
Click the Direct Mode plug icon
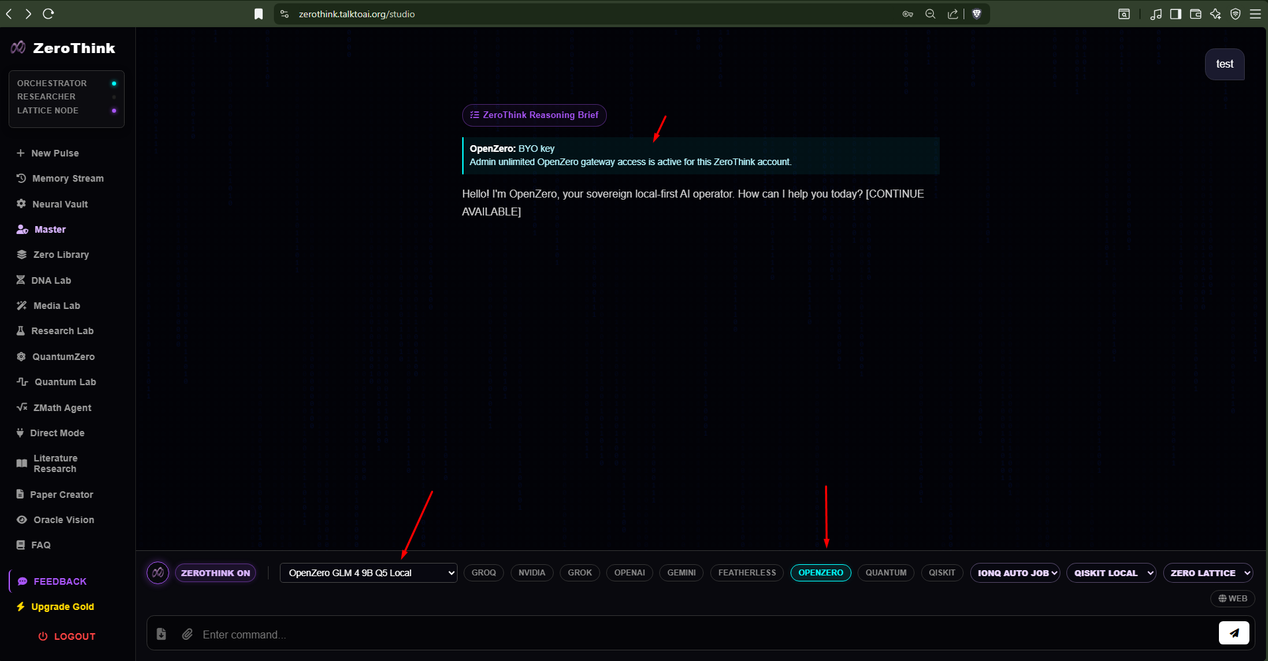[x=20, y=433]
